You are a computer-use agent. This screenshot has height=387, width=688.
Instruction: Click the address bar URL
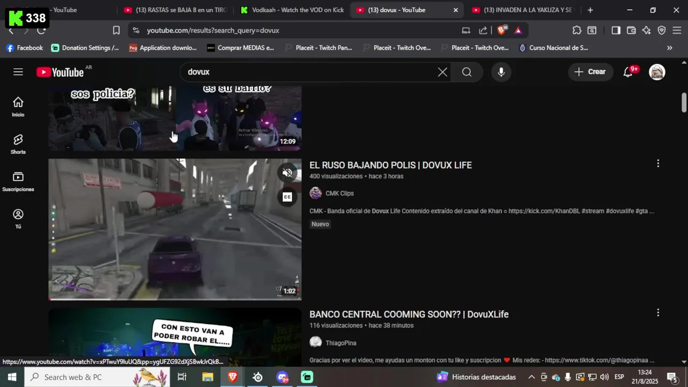(213, 31)
